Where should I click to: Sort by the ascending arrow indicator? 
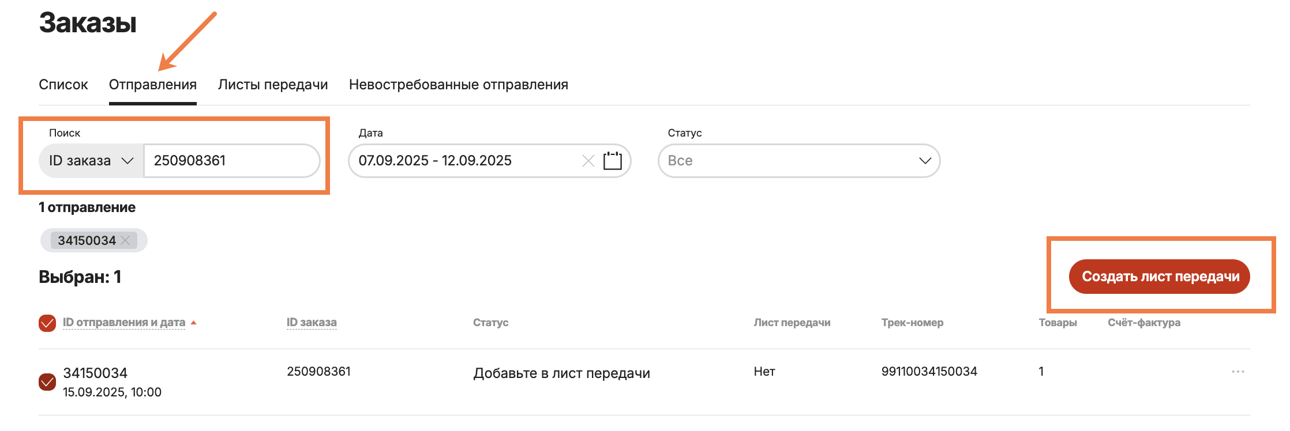[x=194, y=323]
